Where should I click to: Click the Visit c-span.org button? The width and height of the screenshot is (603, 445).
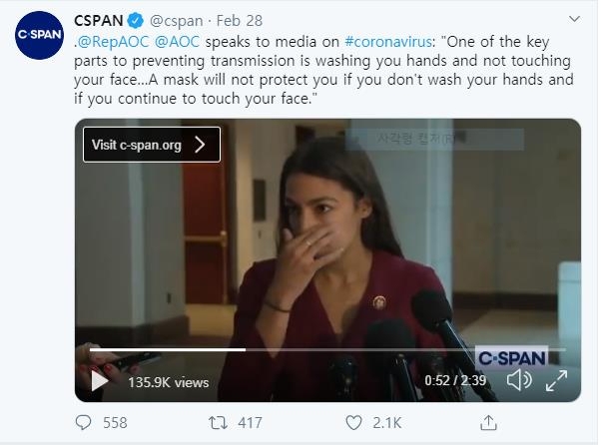pos(151,145)
